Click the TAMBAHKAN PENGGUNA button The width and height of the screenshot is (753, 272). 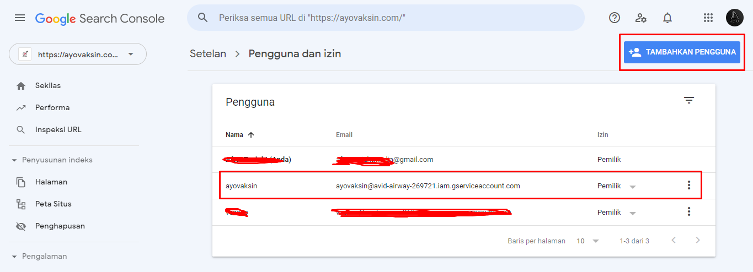[x=682, y=52]
